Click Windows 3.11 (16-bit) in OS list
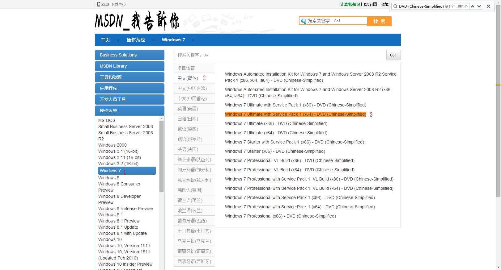Screen dimensions: 501x270 click(x=120, y=157)
